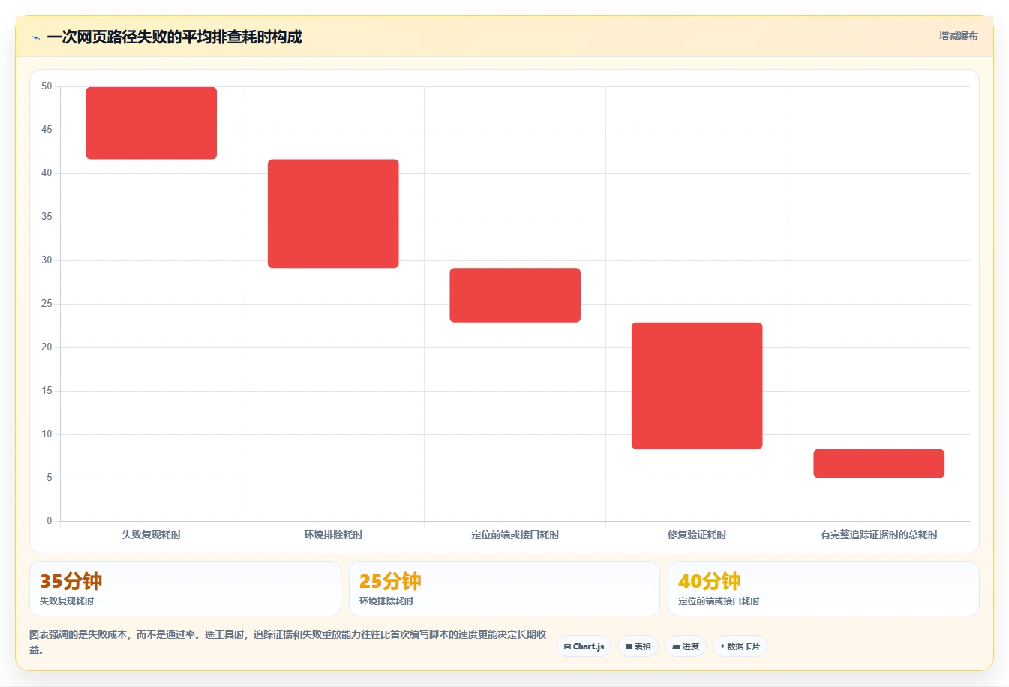Viewport: 1009px width, 687px height.
Task: Click the 35分钟 stat value
Action: pos(71,581)
